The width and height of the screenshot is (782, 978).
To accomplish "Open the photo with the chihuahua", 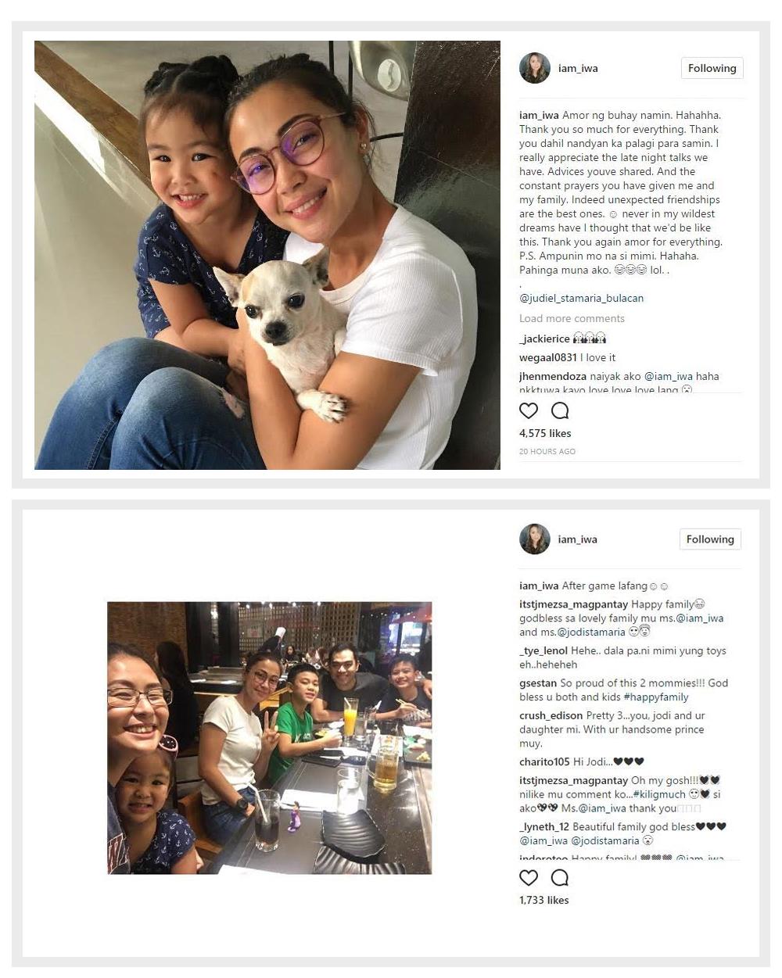I will click(267, 255).
